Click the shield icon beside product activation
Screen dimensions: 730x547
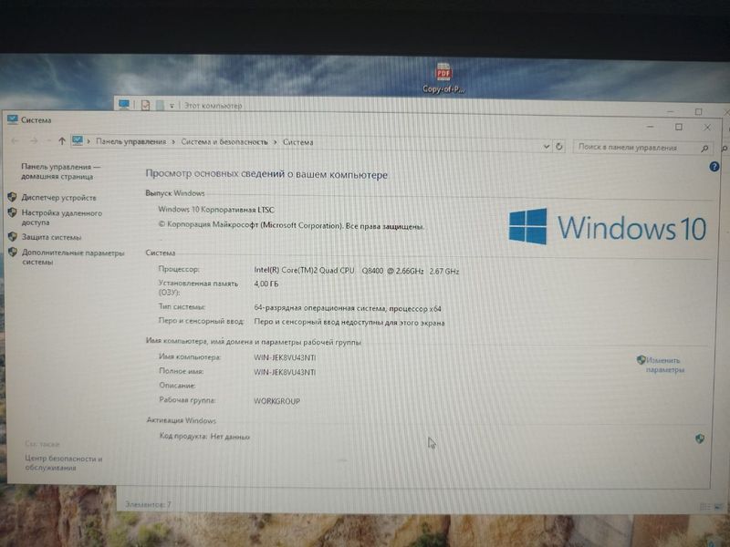tap(699, 439)
